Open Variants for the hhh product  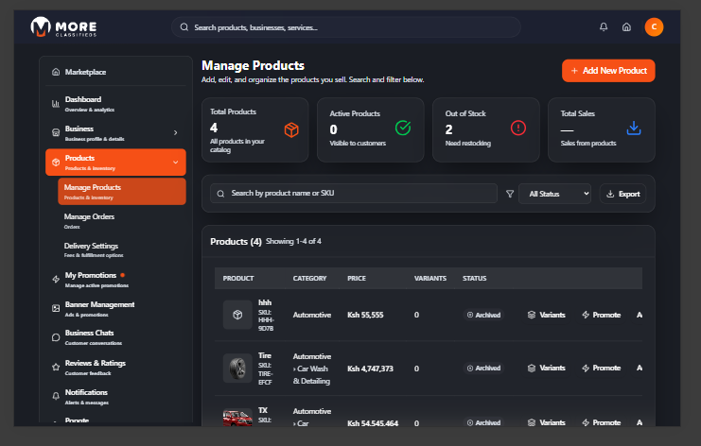coord(546,315)
